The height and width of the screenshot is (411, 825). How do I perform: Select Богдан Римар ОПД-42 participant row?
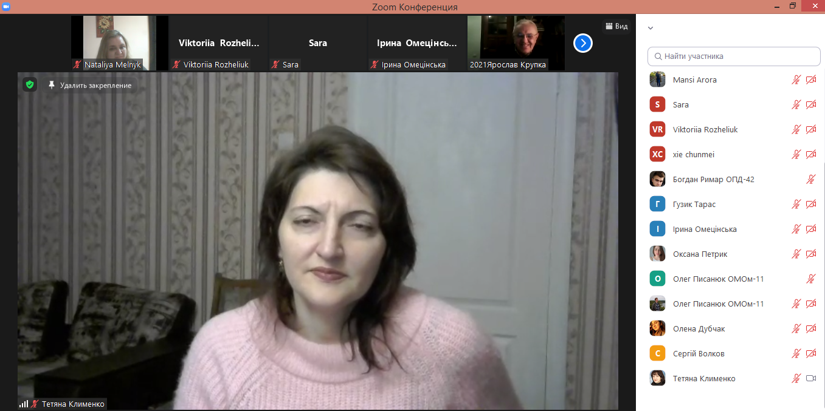coord(734,179)
